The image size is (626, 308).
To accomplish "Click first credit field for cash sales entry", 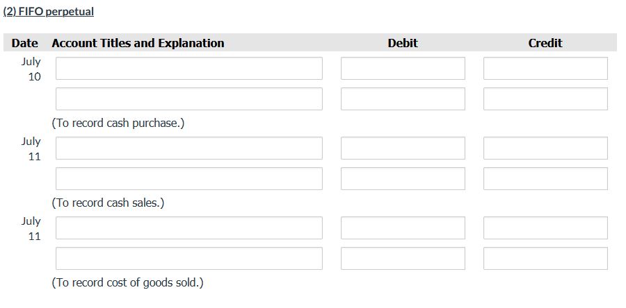I will pyautogui.click(x=545, y=148).
